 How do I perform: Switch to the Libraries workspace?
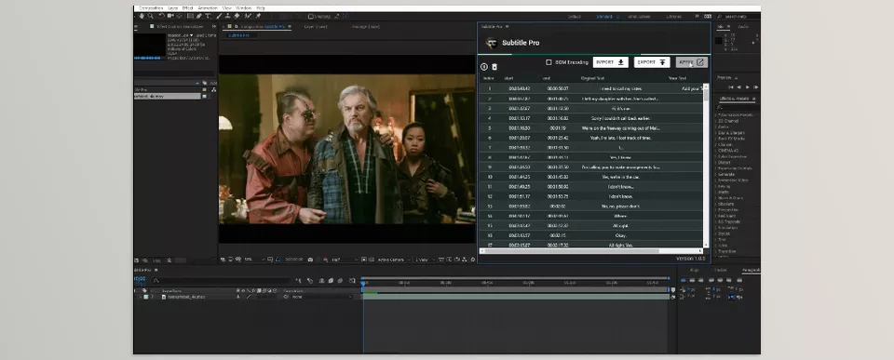[x=673, y=17]
